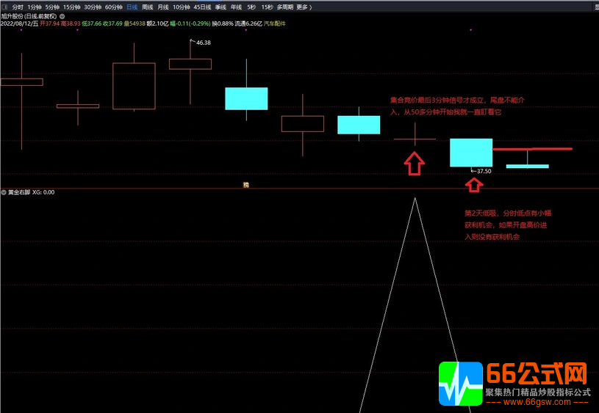The image size is (599, 413).
Task: Select the 60分钟 chart period
Action: pos(113,7)
